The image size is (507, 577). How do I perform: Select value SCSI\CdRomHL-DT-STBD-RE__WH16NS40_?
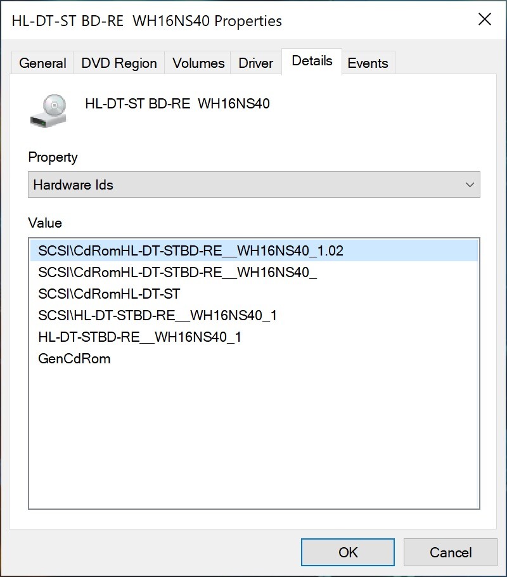(254, 272)
